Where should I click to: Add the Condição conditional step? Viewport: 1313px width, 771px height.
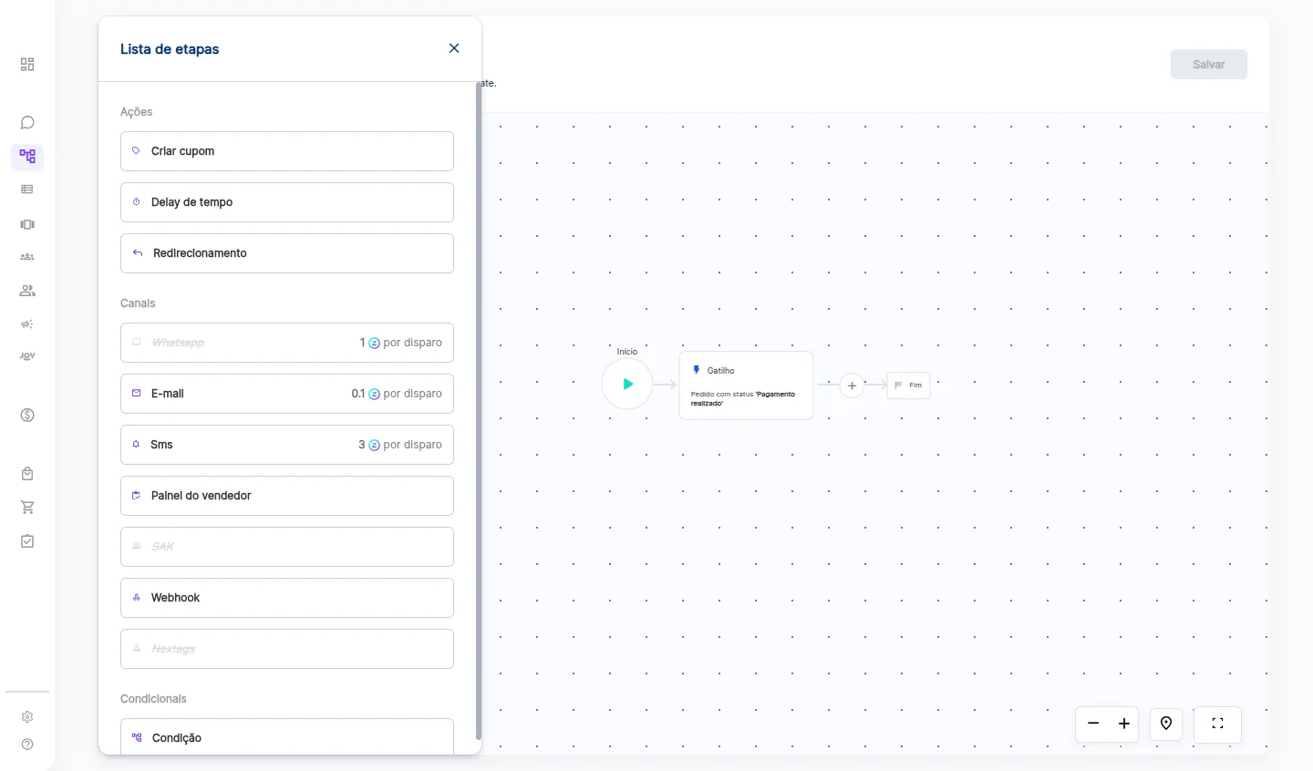pyautogui.click(x=287, y=736)
